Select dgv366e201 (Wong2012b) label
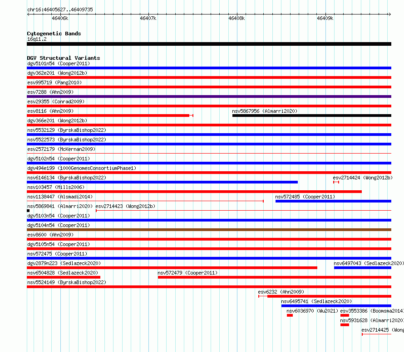This screenshot has width=404, height=352. coord(57,121)
